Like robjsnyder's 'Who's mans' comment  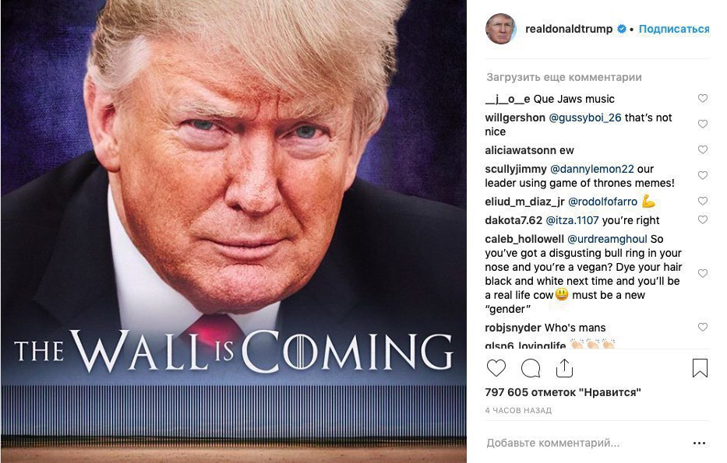coord(703,328)
